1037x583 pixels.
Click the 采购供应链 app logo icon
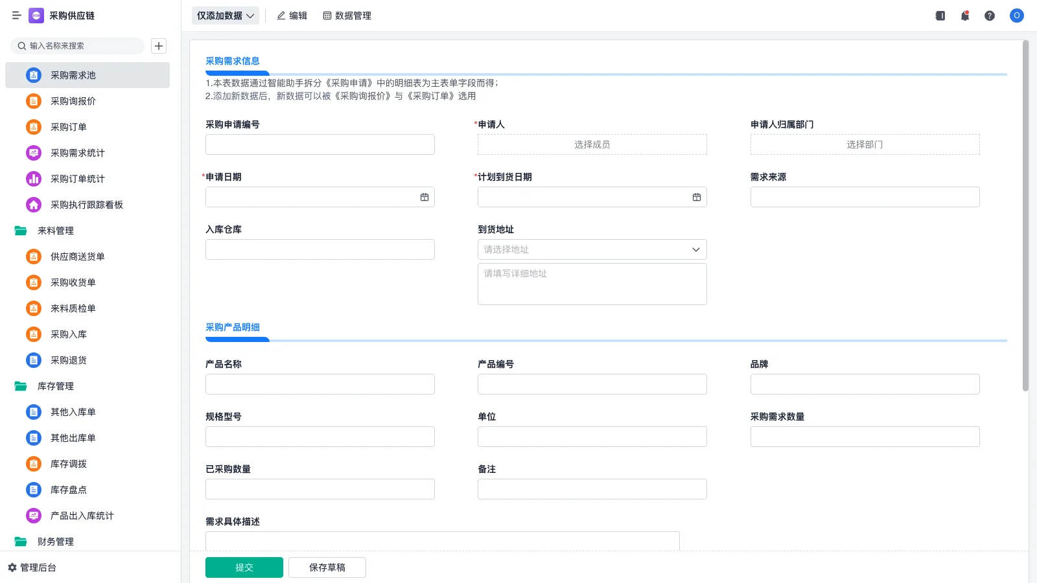tap(36, 16)
